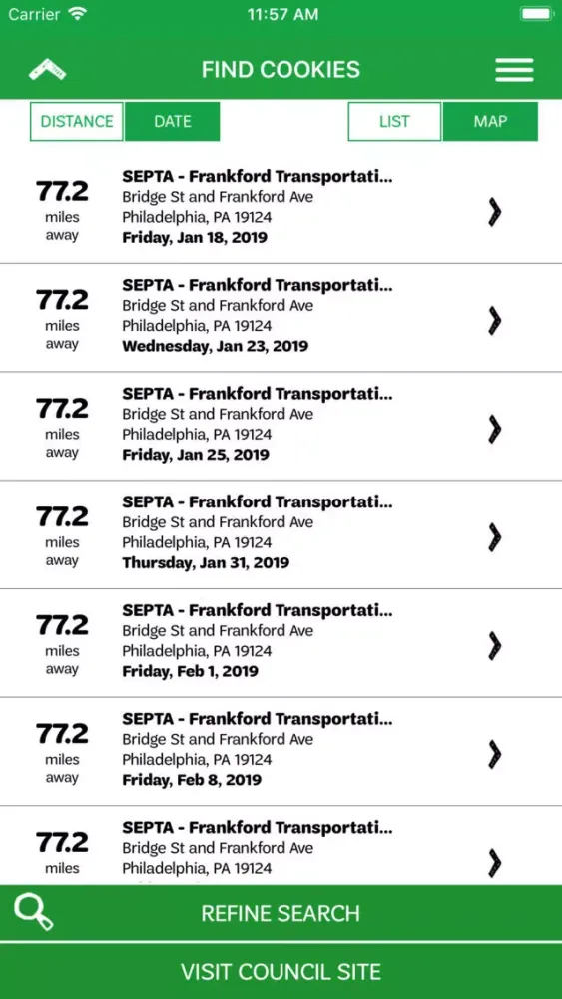This screenshot has width=562, height=999.
Task: Select SEPTA booth dated Friday, Feb 1, 2019
Action: coord(281,643)
